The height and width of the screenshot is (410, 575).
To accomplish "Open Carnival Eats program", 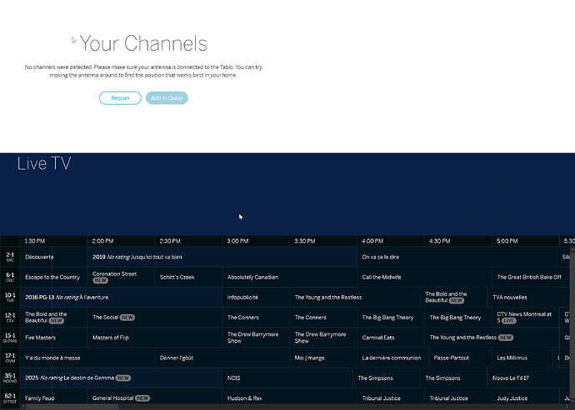I will point(391,338).
